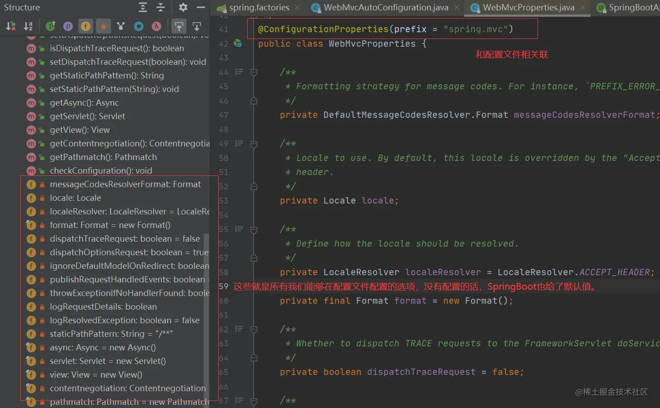Collapse all nodes in Structure panel
The height and width of the screenshot is (408, 660).
[161, 7]
